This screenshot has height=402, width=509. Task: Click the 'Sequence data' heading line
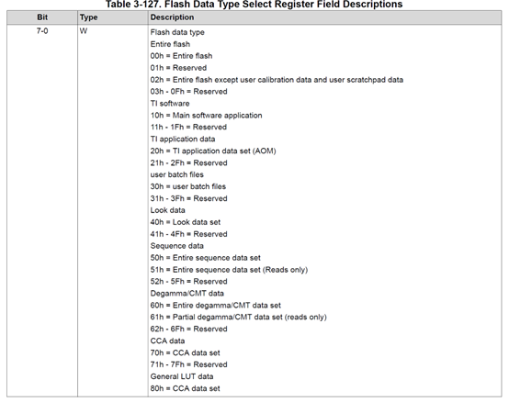pyautogui.click(x=177, y=246)
